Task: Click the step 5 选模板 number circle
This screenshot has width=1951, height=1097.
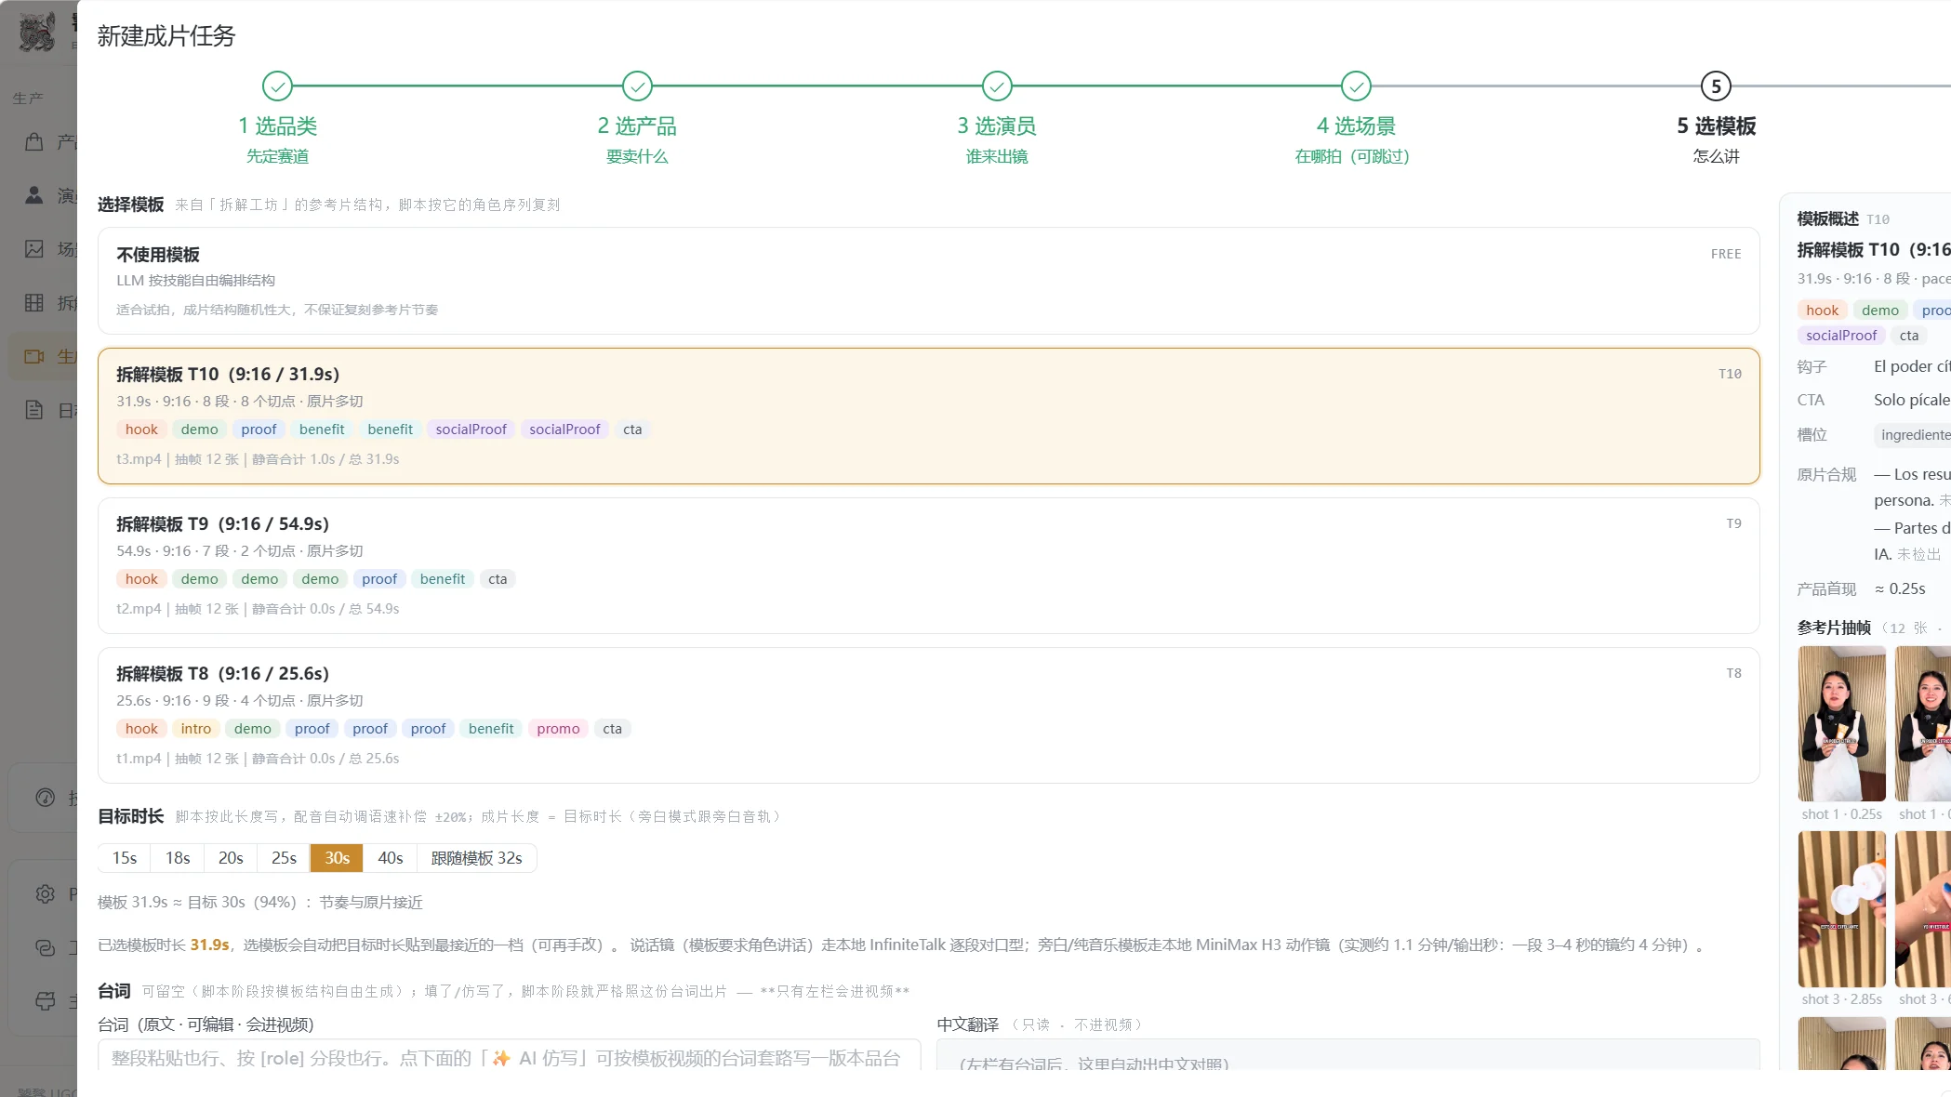Action: click(1716, 86)
